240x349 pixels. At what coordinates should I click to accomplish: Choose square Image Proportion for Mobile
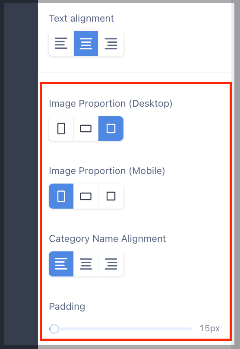point(111,196)
